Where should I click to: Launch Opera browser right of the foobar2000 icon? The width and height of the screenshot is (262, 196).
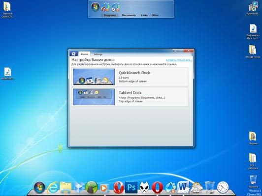(157, 188)
